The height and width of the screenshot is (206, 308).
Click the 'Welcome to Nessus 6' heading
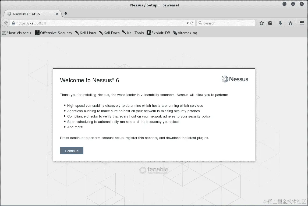pos(89,80)
